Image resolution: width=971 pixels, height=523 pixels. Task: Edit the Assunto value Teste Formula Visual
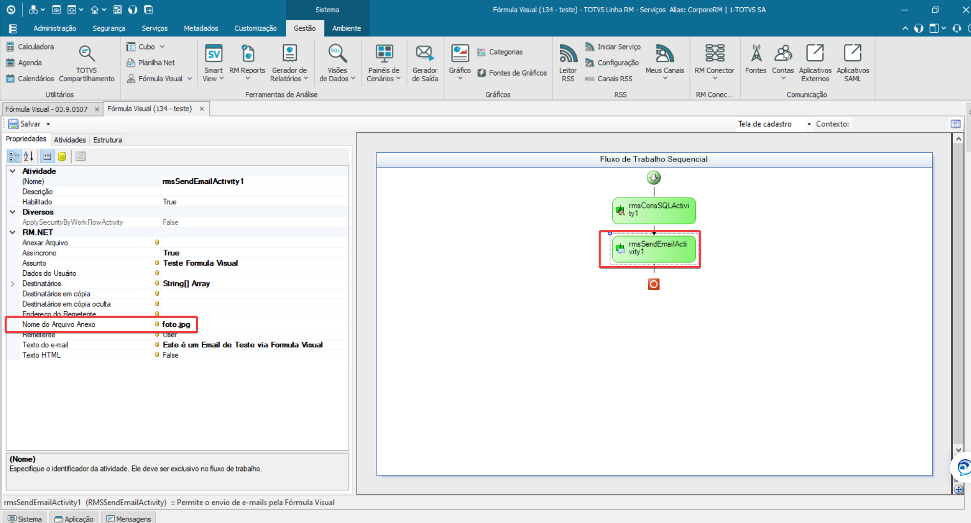[x=254, y=263]
